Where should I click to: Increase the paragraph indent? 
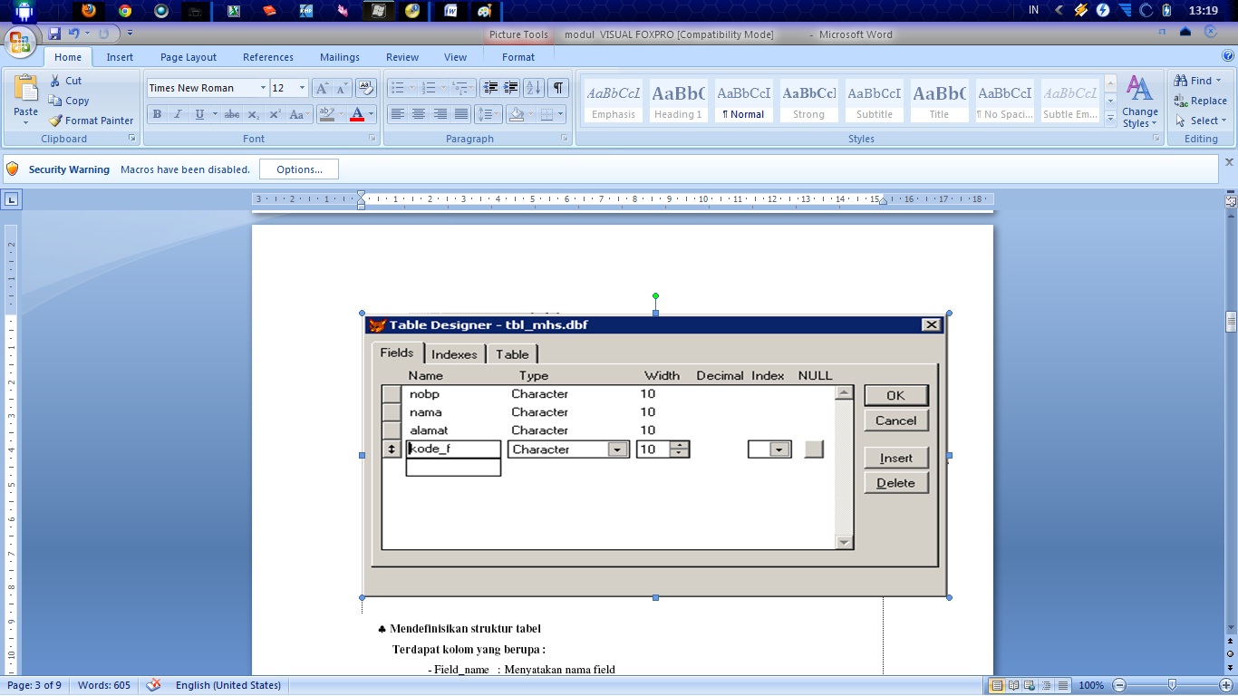[511, 88]
